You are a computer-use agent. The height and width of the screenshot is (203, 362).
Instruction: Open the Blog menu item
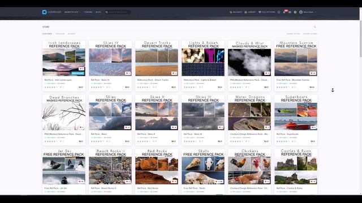coord(98,12)
